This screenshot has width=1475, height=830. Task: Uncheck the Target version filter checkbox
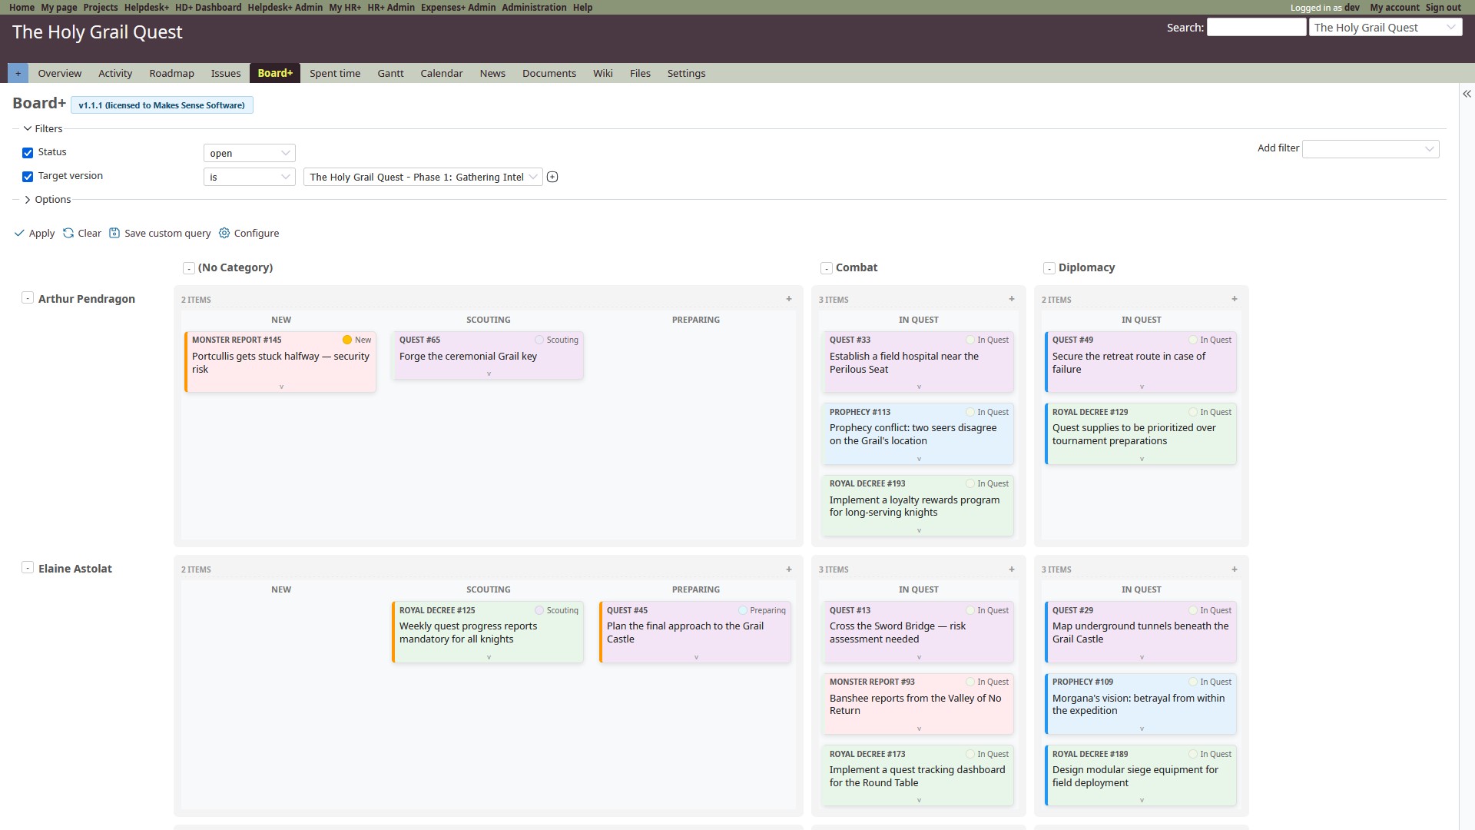(x=28, y=176)
